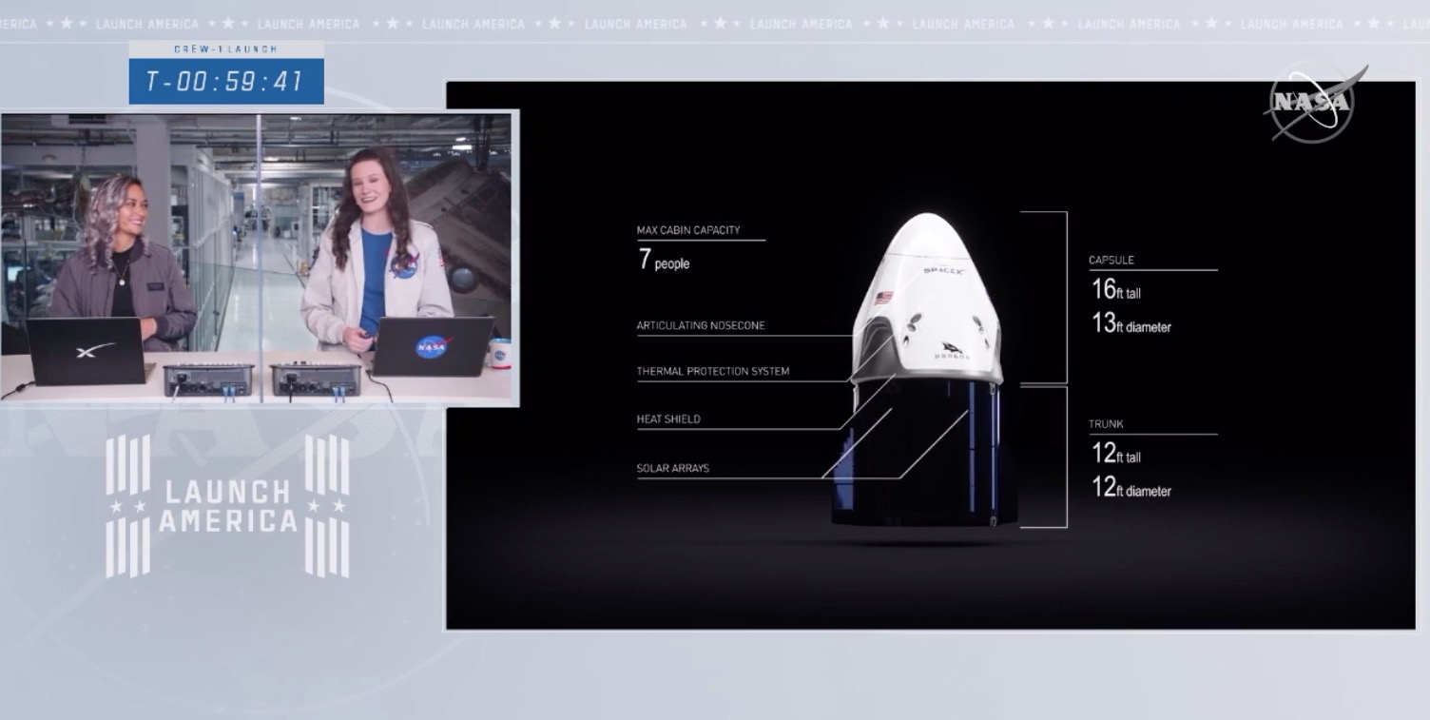Click the dark trunk section of spacecraft
The image size is (1430, 720).
(924, 455)
